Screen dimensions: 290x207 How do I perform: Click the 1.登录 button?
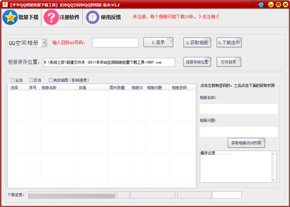point(159,42)
